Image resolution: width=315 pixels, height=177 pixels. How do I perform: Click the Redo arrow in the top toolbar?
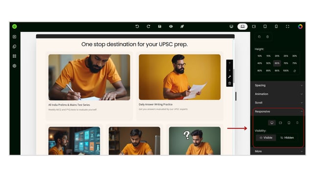pos(148,26)
